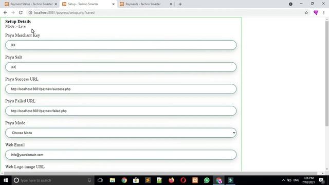Open Google Chrome from taskbar
The width and height of the screenshot is (329, 185).
(x=124, y=180)
